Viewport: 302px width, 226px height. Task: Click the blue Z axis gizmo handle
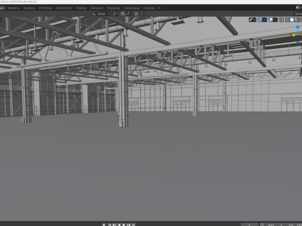pos(298,27)
